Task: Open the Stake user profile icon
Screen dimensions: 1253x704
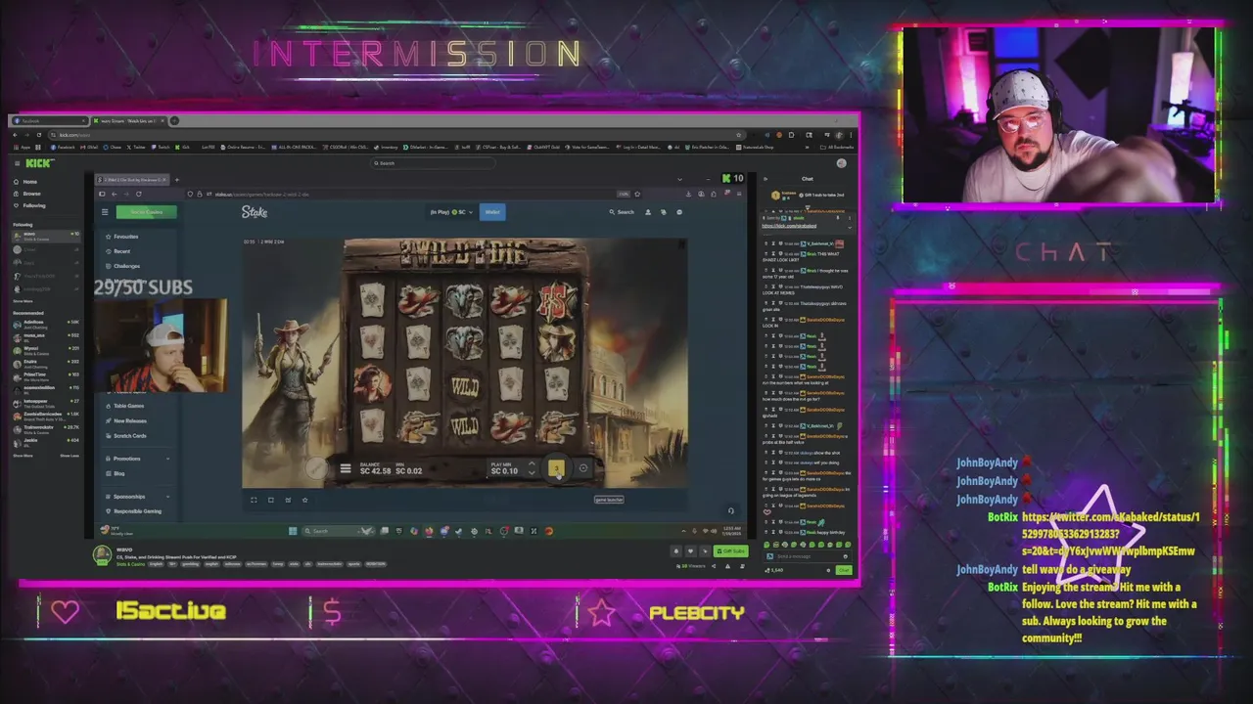Action: 647,212
